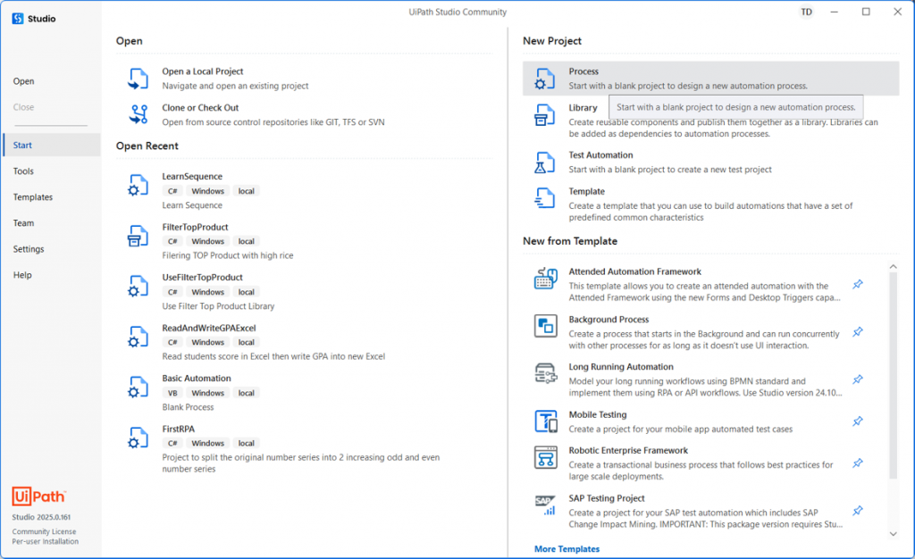Open the FirstRPA project icon

point(139,438)
